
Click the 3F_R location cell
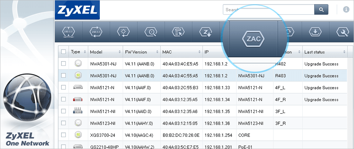[281, 123]
